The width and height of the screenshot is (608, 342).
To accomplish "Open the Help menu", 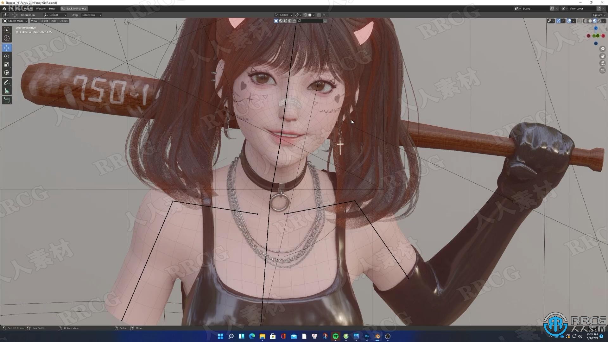I will point(52,9).
